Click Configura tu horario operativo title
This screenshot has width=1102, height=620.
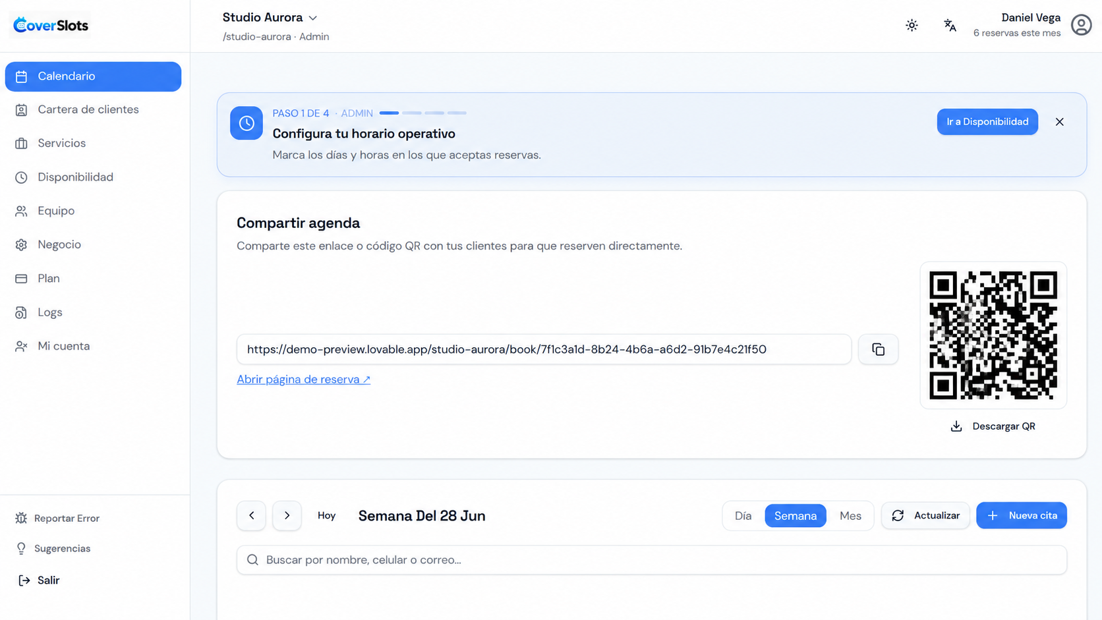364,134
